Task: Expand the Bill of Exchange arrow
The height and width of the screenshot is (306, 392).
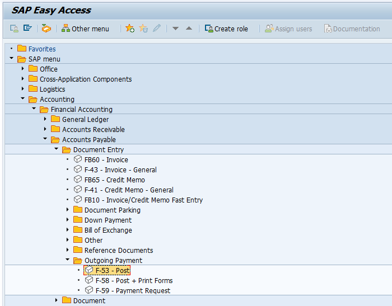Action: 68,229
